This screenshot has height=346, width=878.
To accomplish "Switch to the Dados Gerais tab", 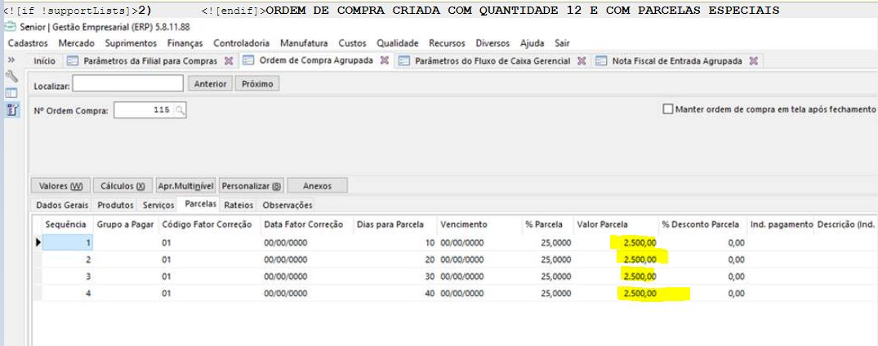I will 62,205.
